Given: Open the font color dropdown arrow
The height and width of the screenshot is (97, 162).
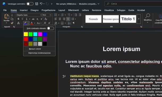Looking at the screenshot, I should (35, 23).
